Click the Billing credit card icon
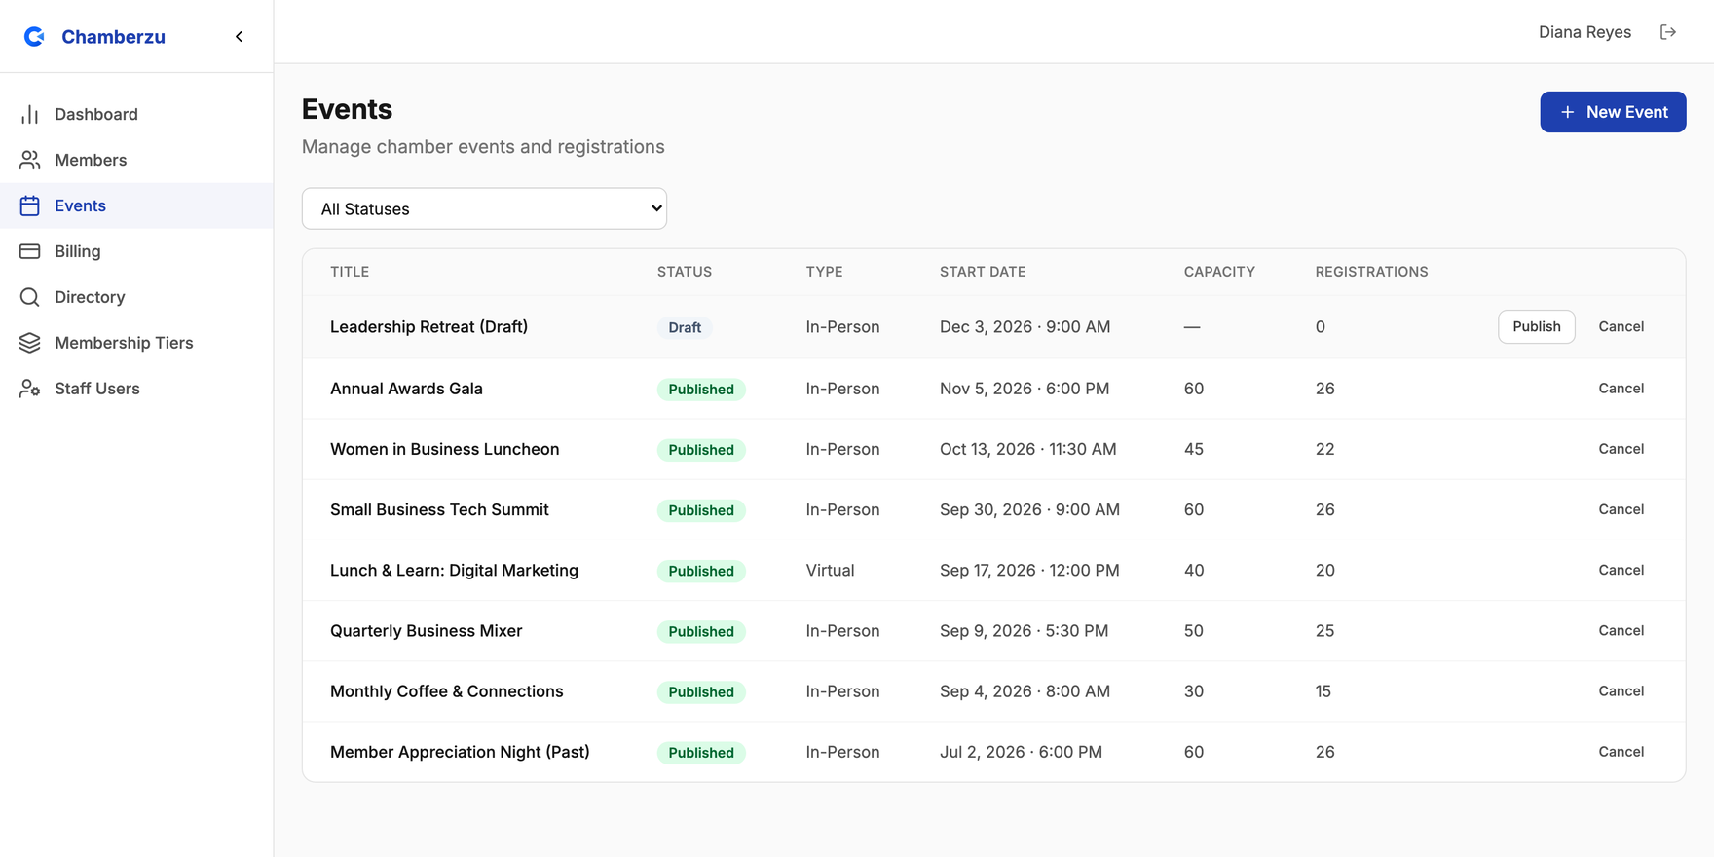Screen dimensions: 1714x857 tap(30, 251)
